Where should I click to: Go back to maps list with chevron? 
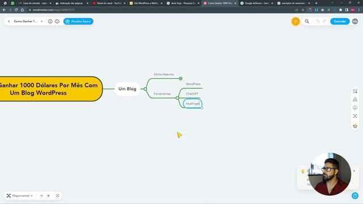pyautogui.click(x=9, y=22)
